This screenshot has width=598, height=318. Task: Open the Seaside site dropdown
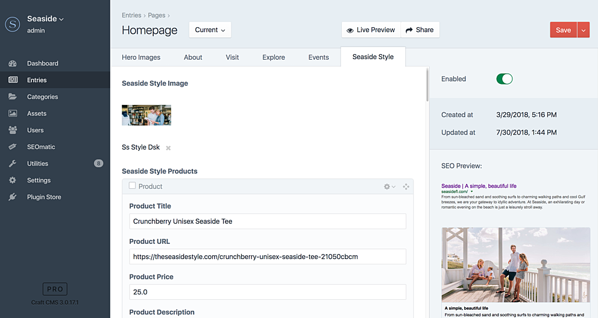coord(45,19)
